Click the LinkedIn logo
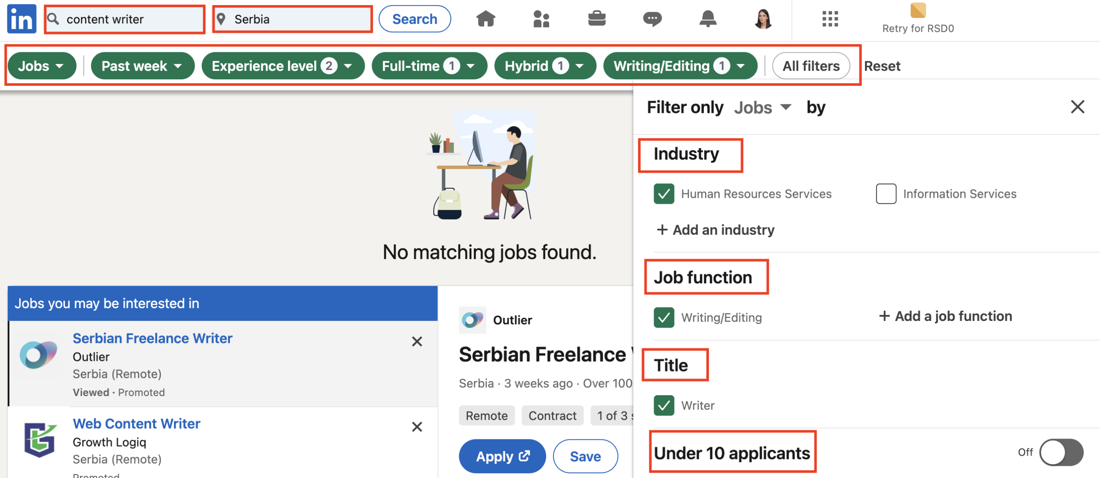The height and width of the screenshot is (478, 1100). pos(21,19)
